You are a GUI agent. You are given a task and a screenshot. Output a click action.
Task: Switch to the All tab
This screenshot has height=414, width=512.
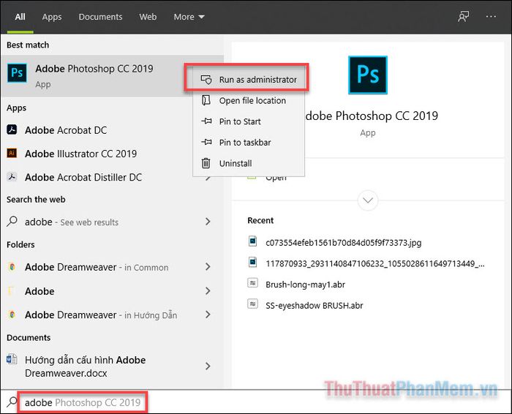click(20, 17)
